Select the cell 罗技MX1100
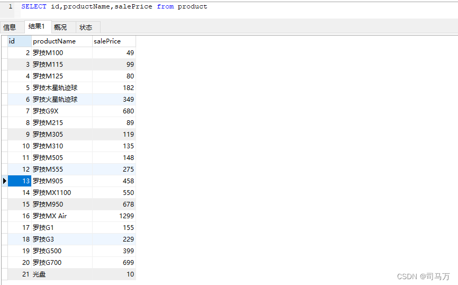This screenshot has width=458, height=285. [x=62, y=193]
